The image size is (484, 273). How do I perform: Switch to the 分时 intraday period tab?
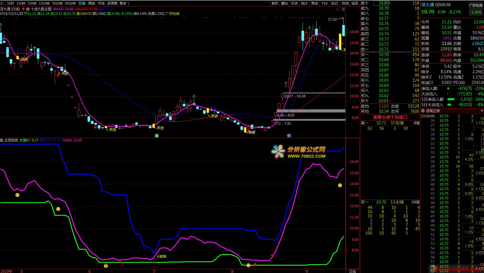point(10,3)
